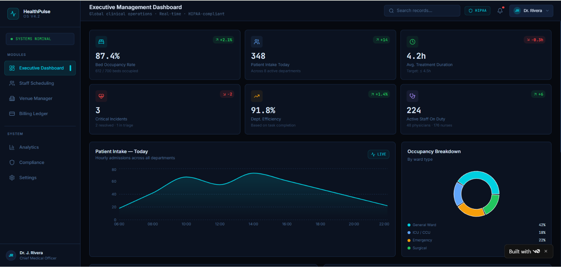Click the 4.2h treatment duration value
Screen dimensions: 561x267
[416, 56]
